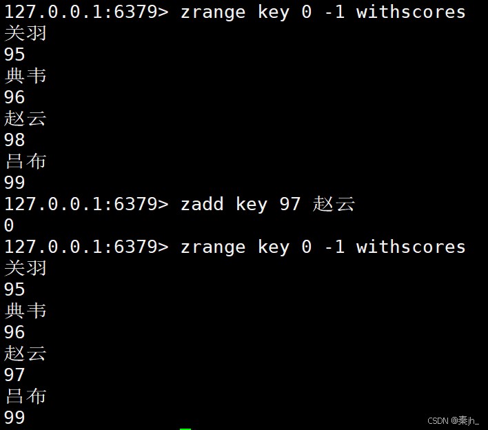Click 典韦 in the first zrange output
Screen dimensions: 488x430
point(26,76)
